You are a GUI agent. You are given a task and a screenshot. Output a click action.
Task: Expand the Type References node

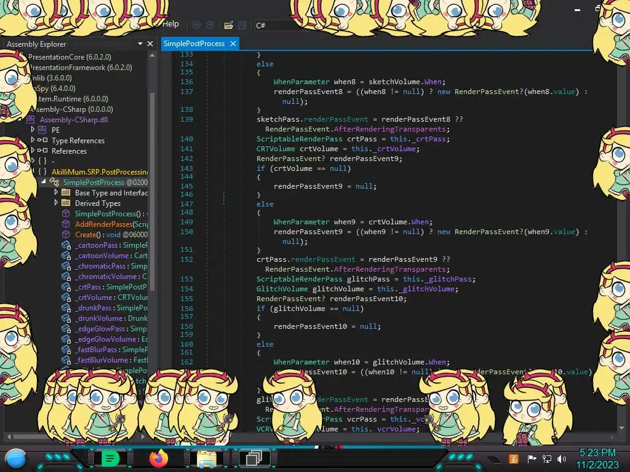tap(33, 140)
